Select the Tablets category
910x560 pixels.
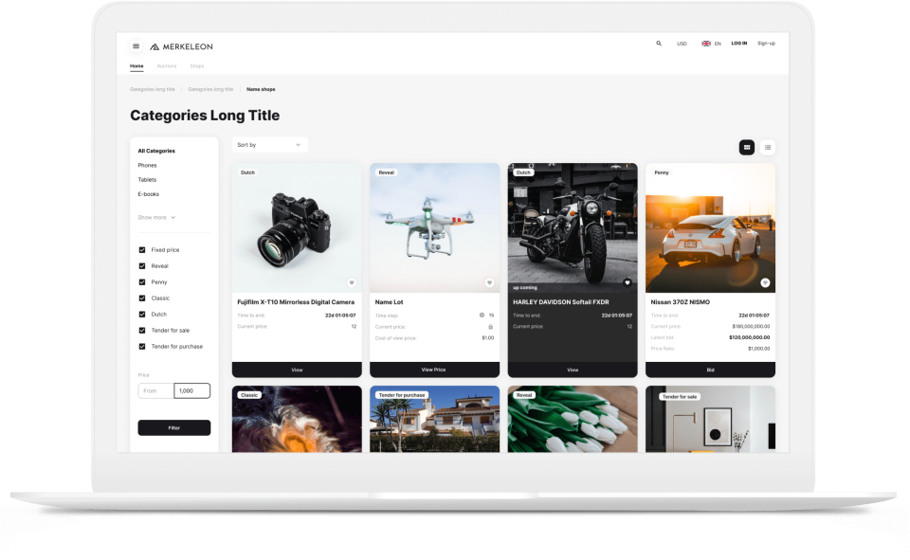tap(147, 180)
